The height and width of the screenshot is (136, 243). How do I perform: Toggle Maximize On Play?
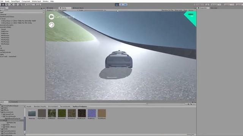click(x=167, y=10)
